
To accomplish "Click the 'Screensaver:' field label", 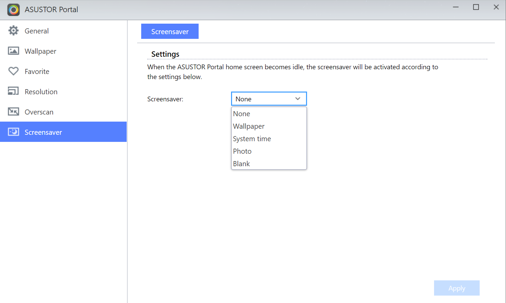I will (165, 99).
